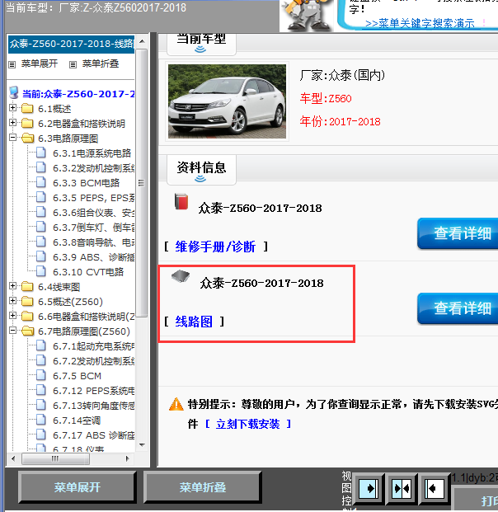Open 查看详细 for 线路图
Image resolution: width=498 pixels, height=512 pixels.
458,308
